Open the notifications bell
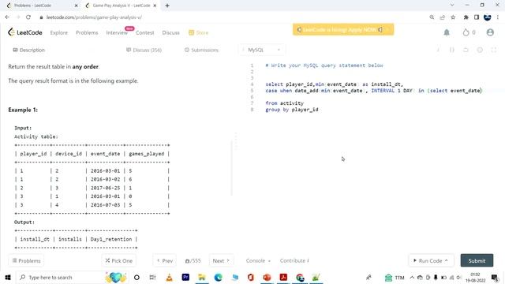The height and width of the screenshot is (284, 505). click(x=447, y=32)
